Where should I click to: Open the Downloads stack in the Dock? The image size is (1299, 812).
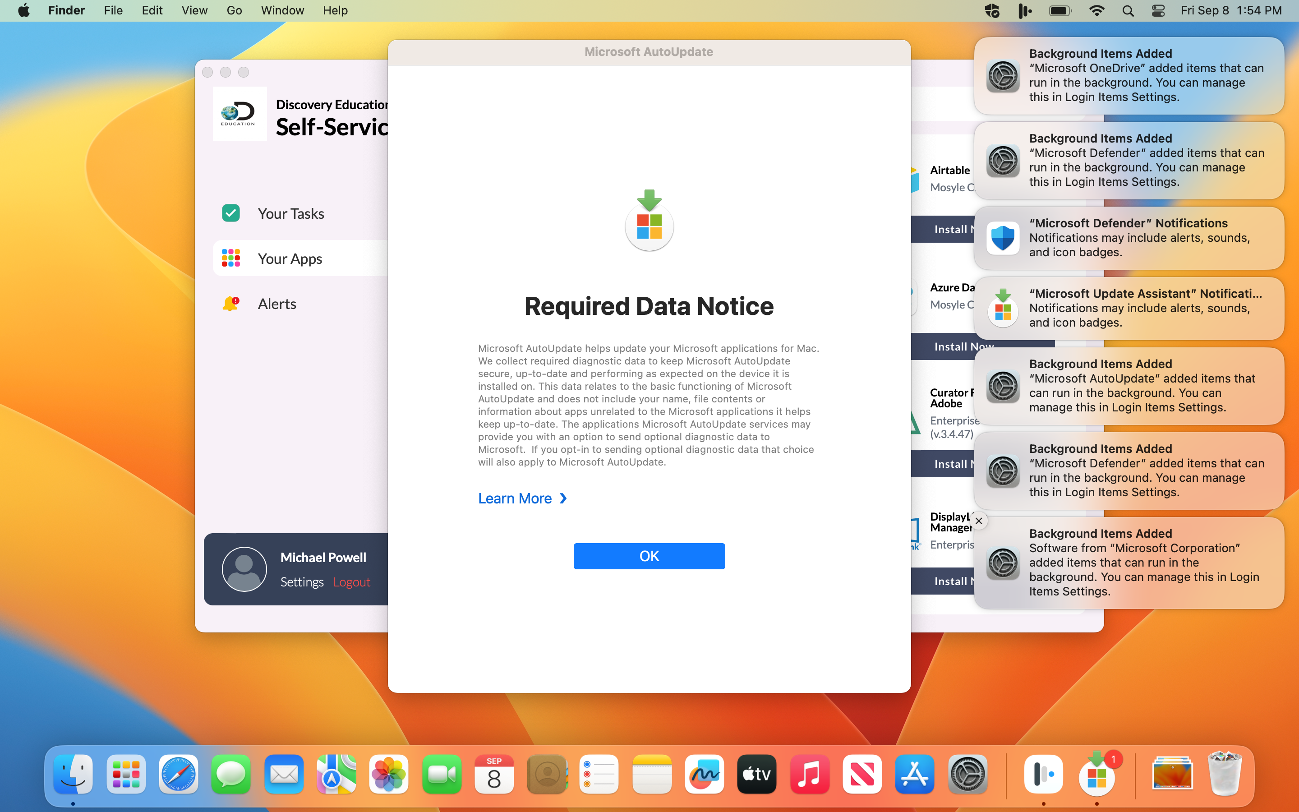click(1172, 774)
